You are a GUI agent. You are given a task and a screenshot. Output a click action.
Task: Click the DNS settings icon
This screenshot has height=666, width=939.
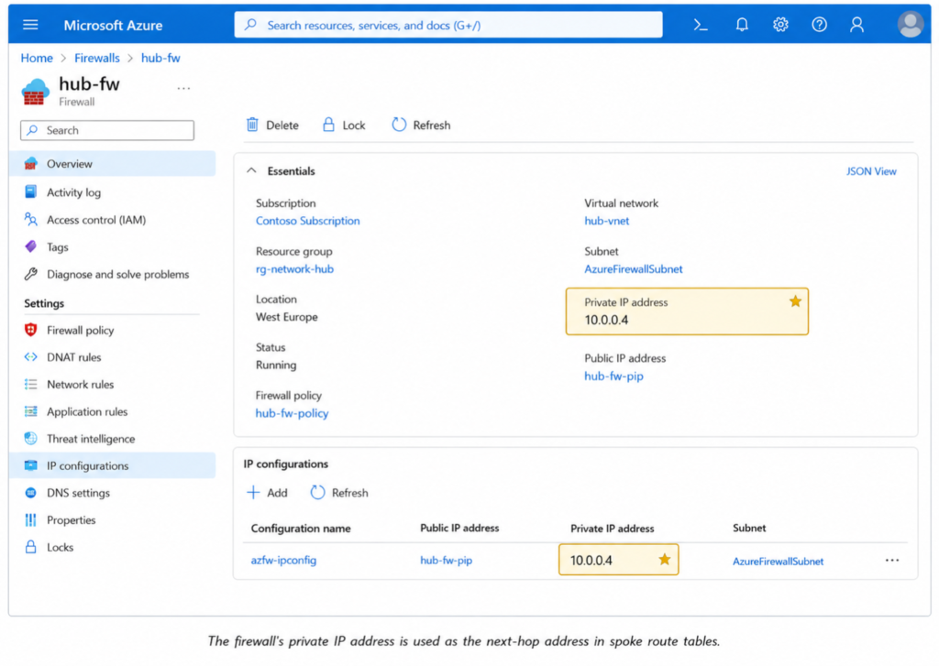click(30, 493)
